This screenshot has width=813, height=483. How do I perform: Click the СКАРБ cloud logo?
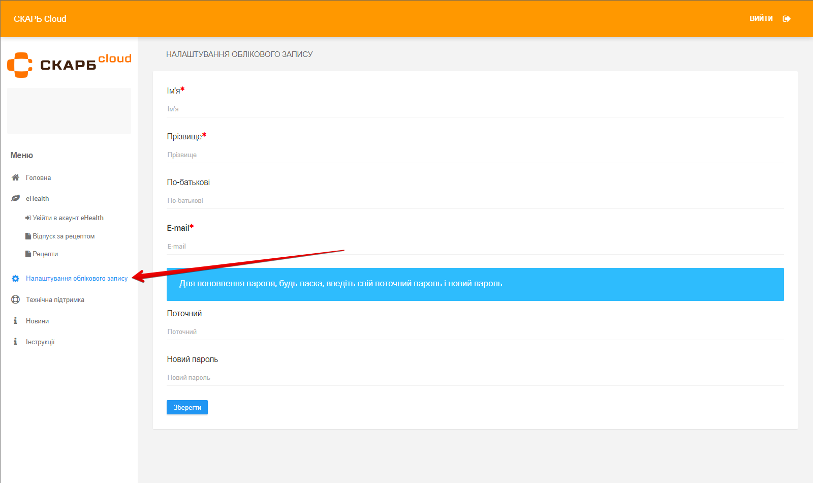pyautogui.click(x=69, y=65)
